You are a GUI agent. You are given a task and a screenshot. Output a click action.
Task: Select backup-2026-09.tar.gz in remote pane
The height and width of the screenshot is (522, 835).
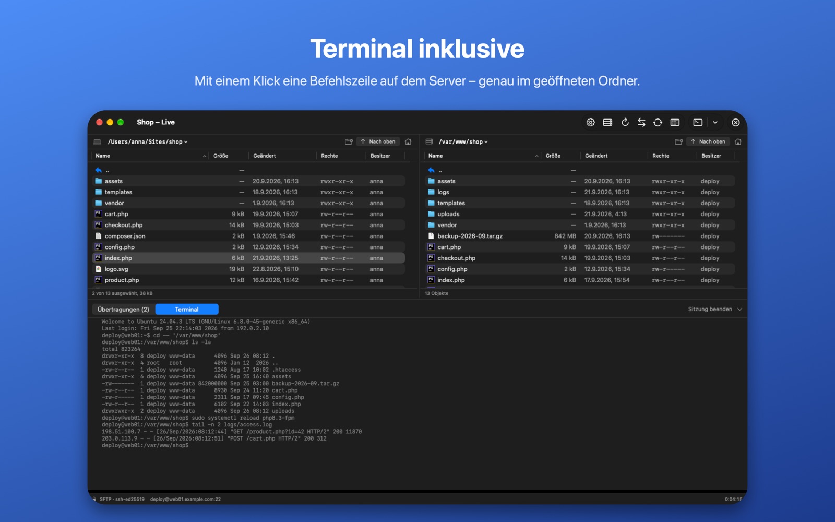point(580,236)
